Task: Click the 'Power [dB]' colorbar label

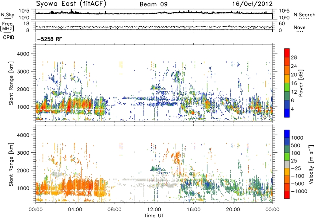Action: click(300, 83)
